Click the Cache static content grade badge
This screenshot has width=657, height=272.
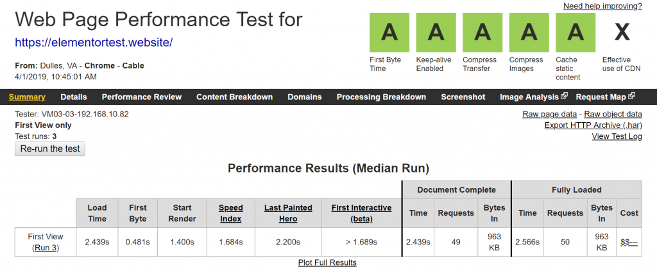(576, 32)
